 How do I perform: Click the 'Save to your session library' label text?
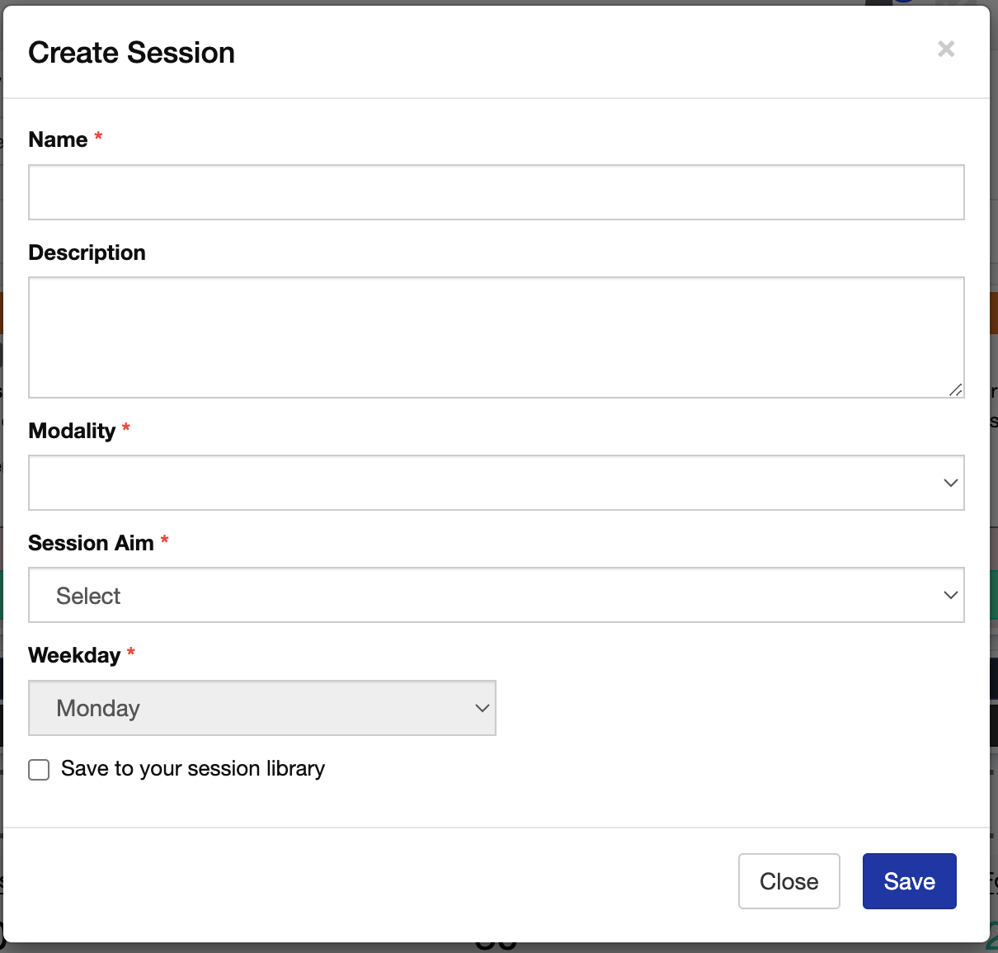193,769
